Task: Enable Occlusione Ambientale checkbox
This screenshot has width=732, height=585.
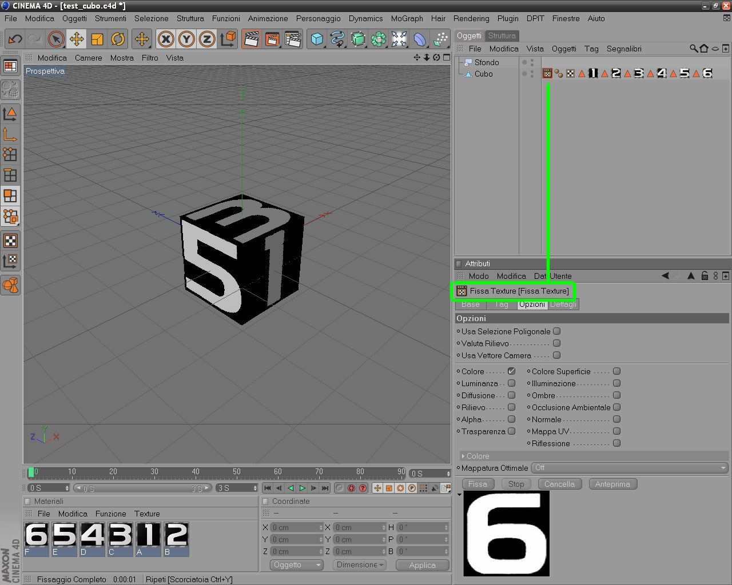Action: tap(617, 407)
